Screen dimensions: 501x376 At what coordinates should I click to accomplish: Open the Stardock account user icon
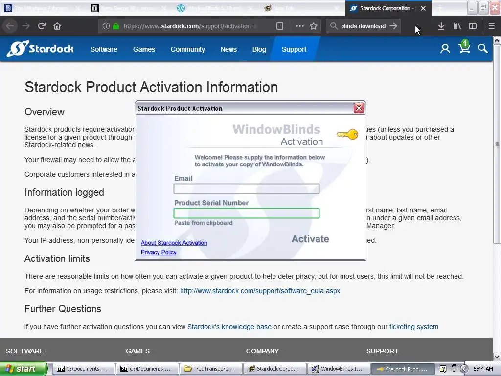445,48
